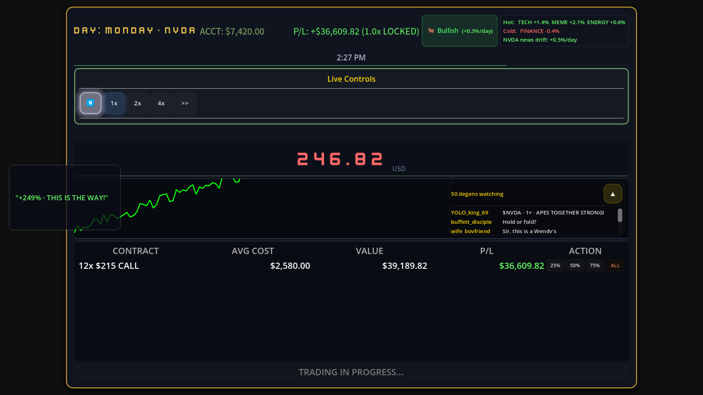
Task: Sell 75% of the $215 call position
Action: tap(595, 266)
